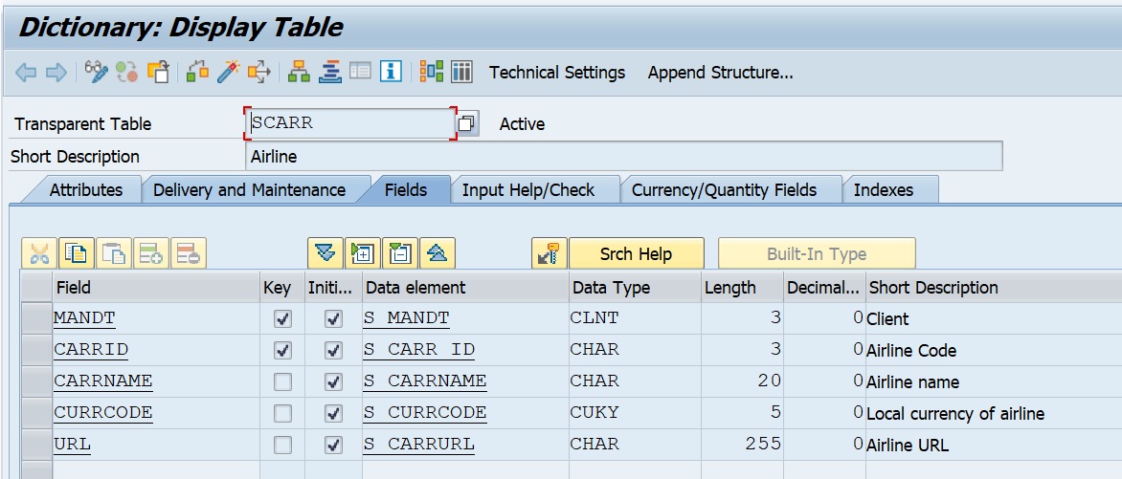Toggle Key checkbox for CARRNAME
Screen dimensions: 1122x479
(x=282, y=381)
